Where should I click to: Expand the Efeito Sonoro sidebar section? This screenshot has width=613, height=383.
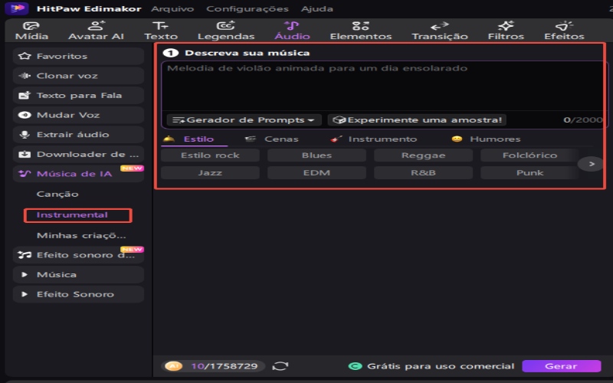point(79,294)
